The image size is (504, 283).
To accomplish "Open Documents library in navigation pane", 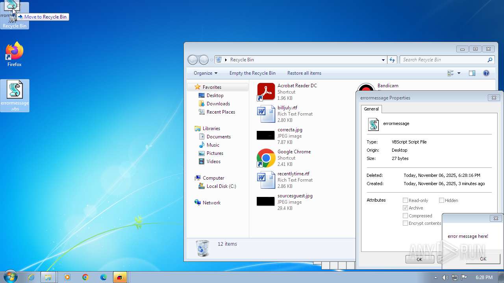I will coord(219,137).
